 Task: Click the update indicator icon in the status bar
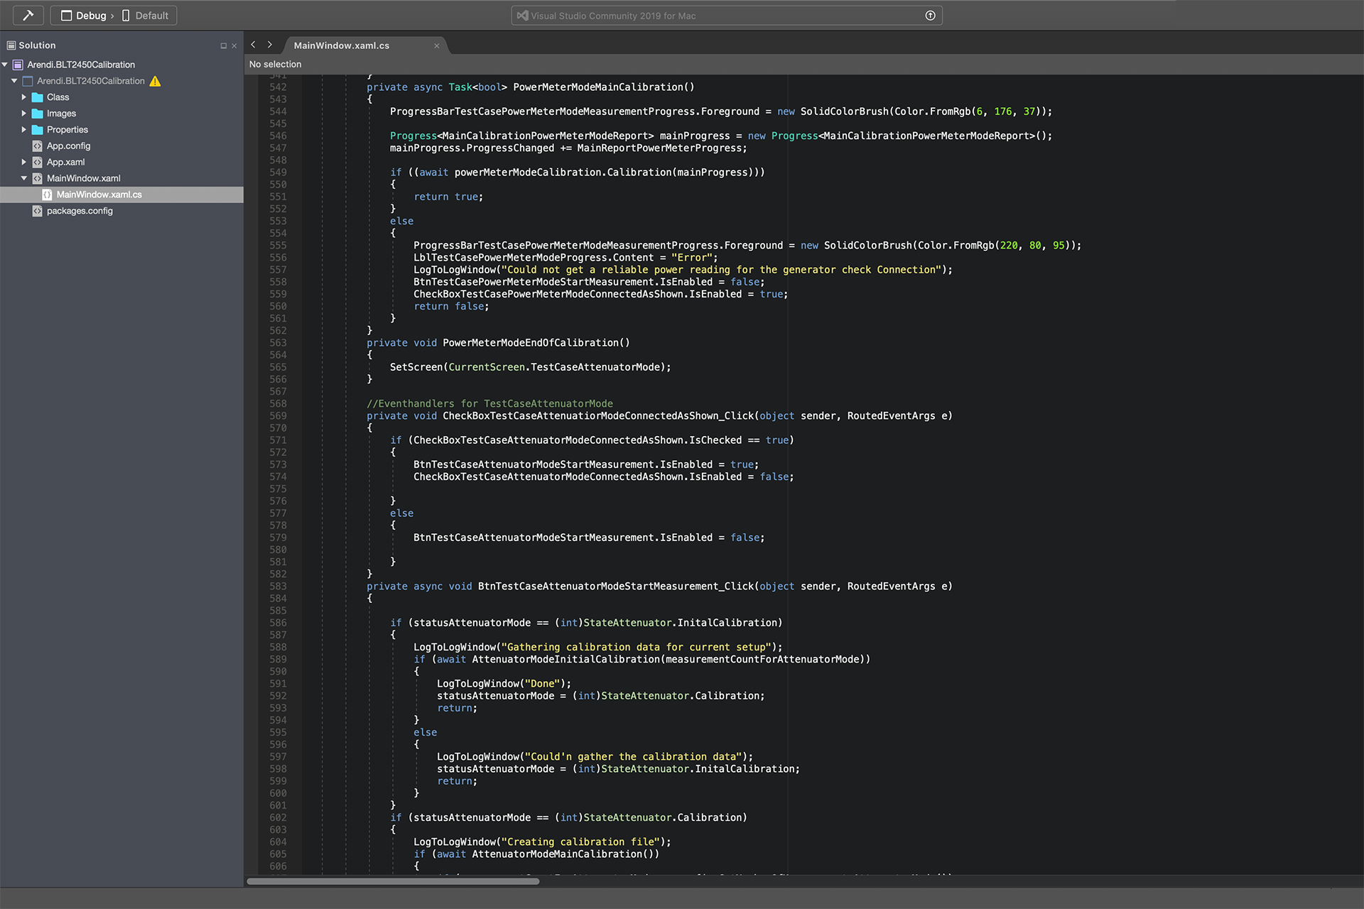930,16
